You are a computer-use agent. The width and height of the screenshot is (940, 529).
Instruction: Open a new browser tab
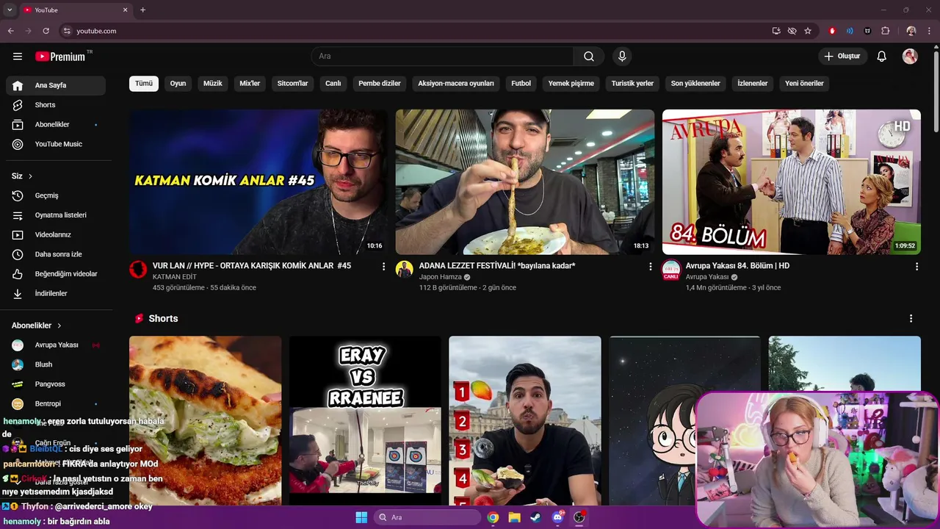coord(142,10)
